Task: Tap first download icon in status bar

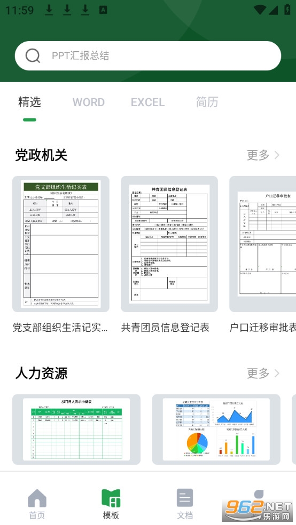Action: coord(49,10)
